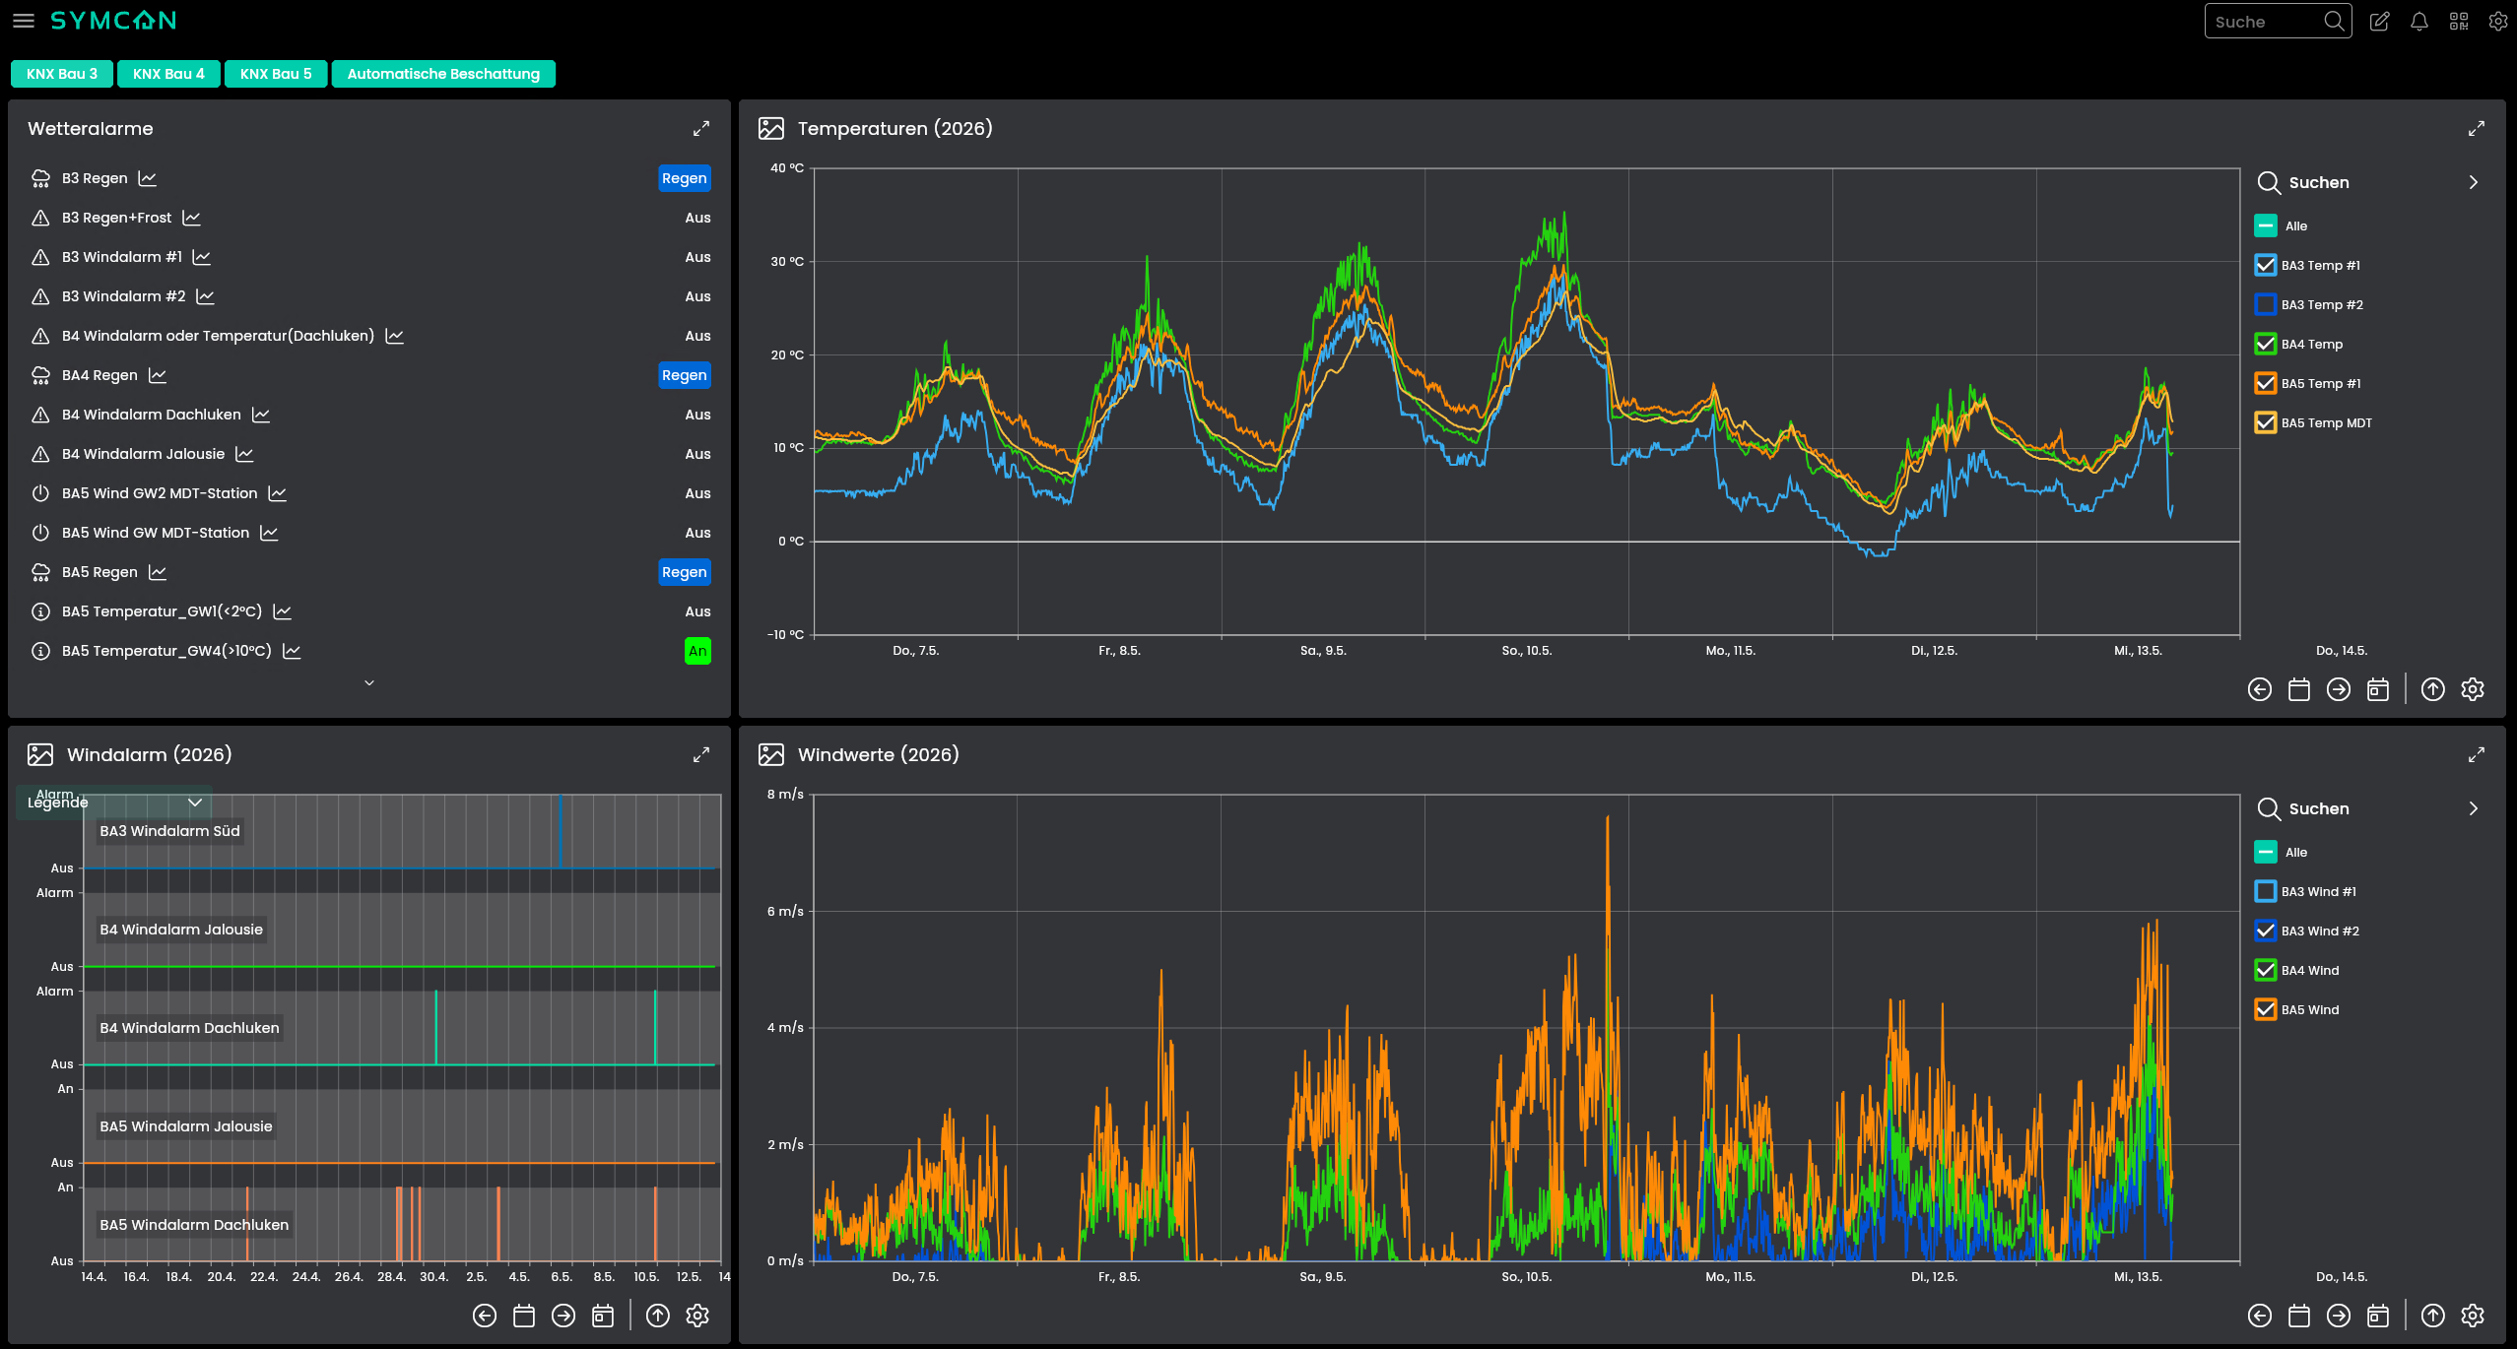Open the hamburger main menu
Image resolution: width=2517 pixels, height=1349 pixels.
(23, 21)
